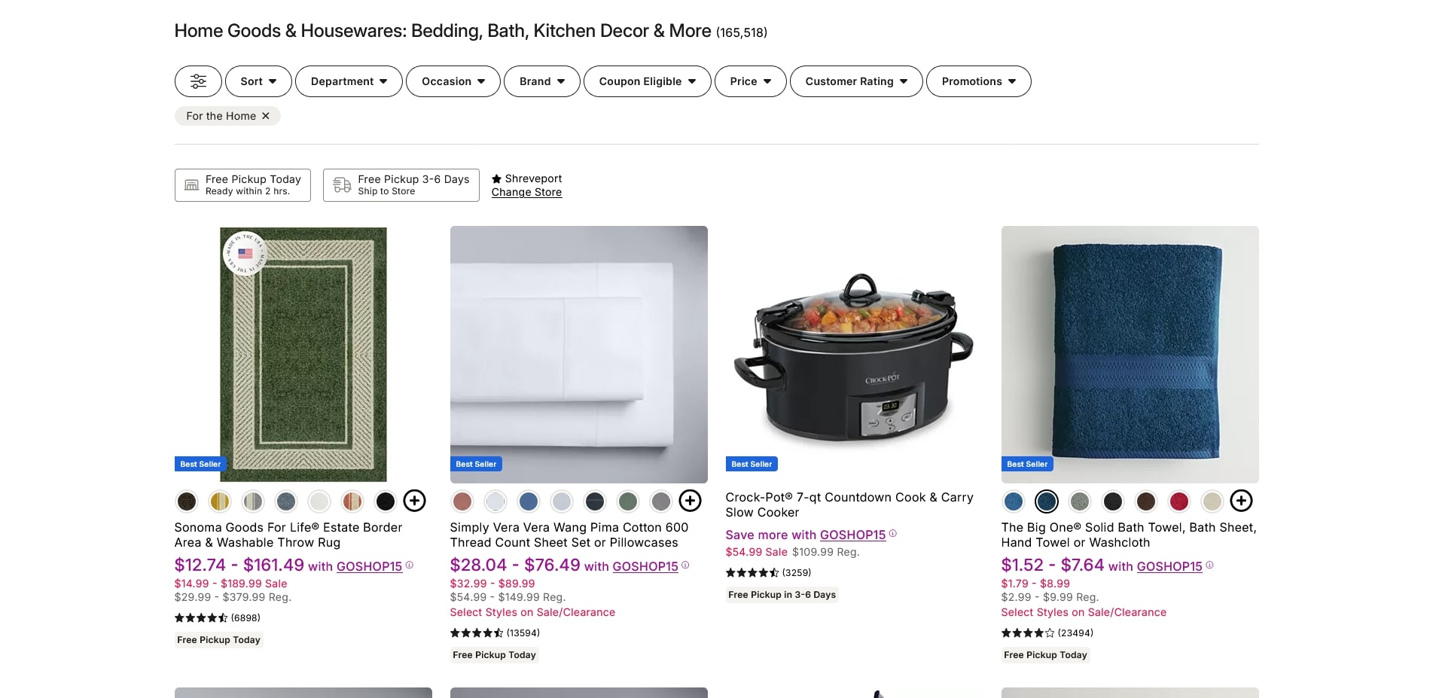Open the Sort dropdown
This screenshot has height=698, width=1433.
(x=258, y=81)
